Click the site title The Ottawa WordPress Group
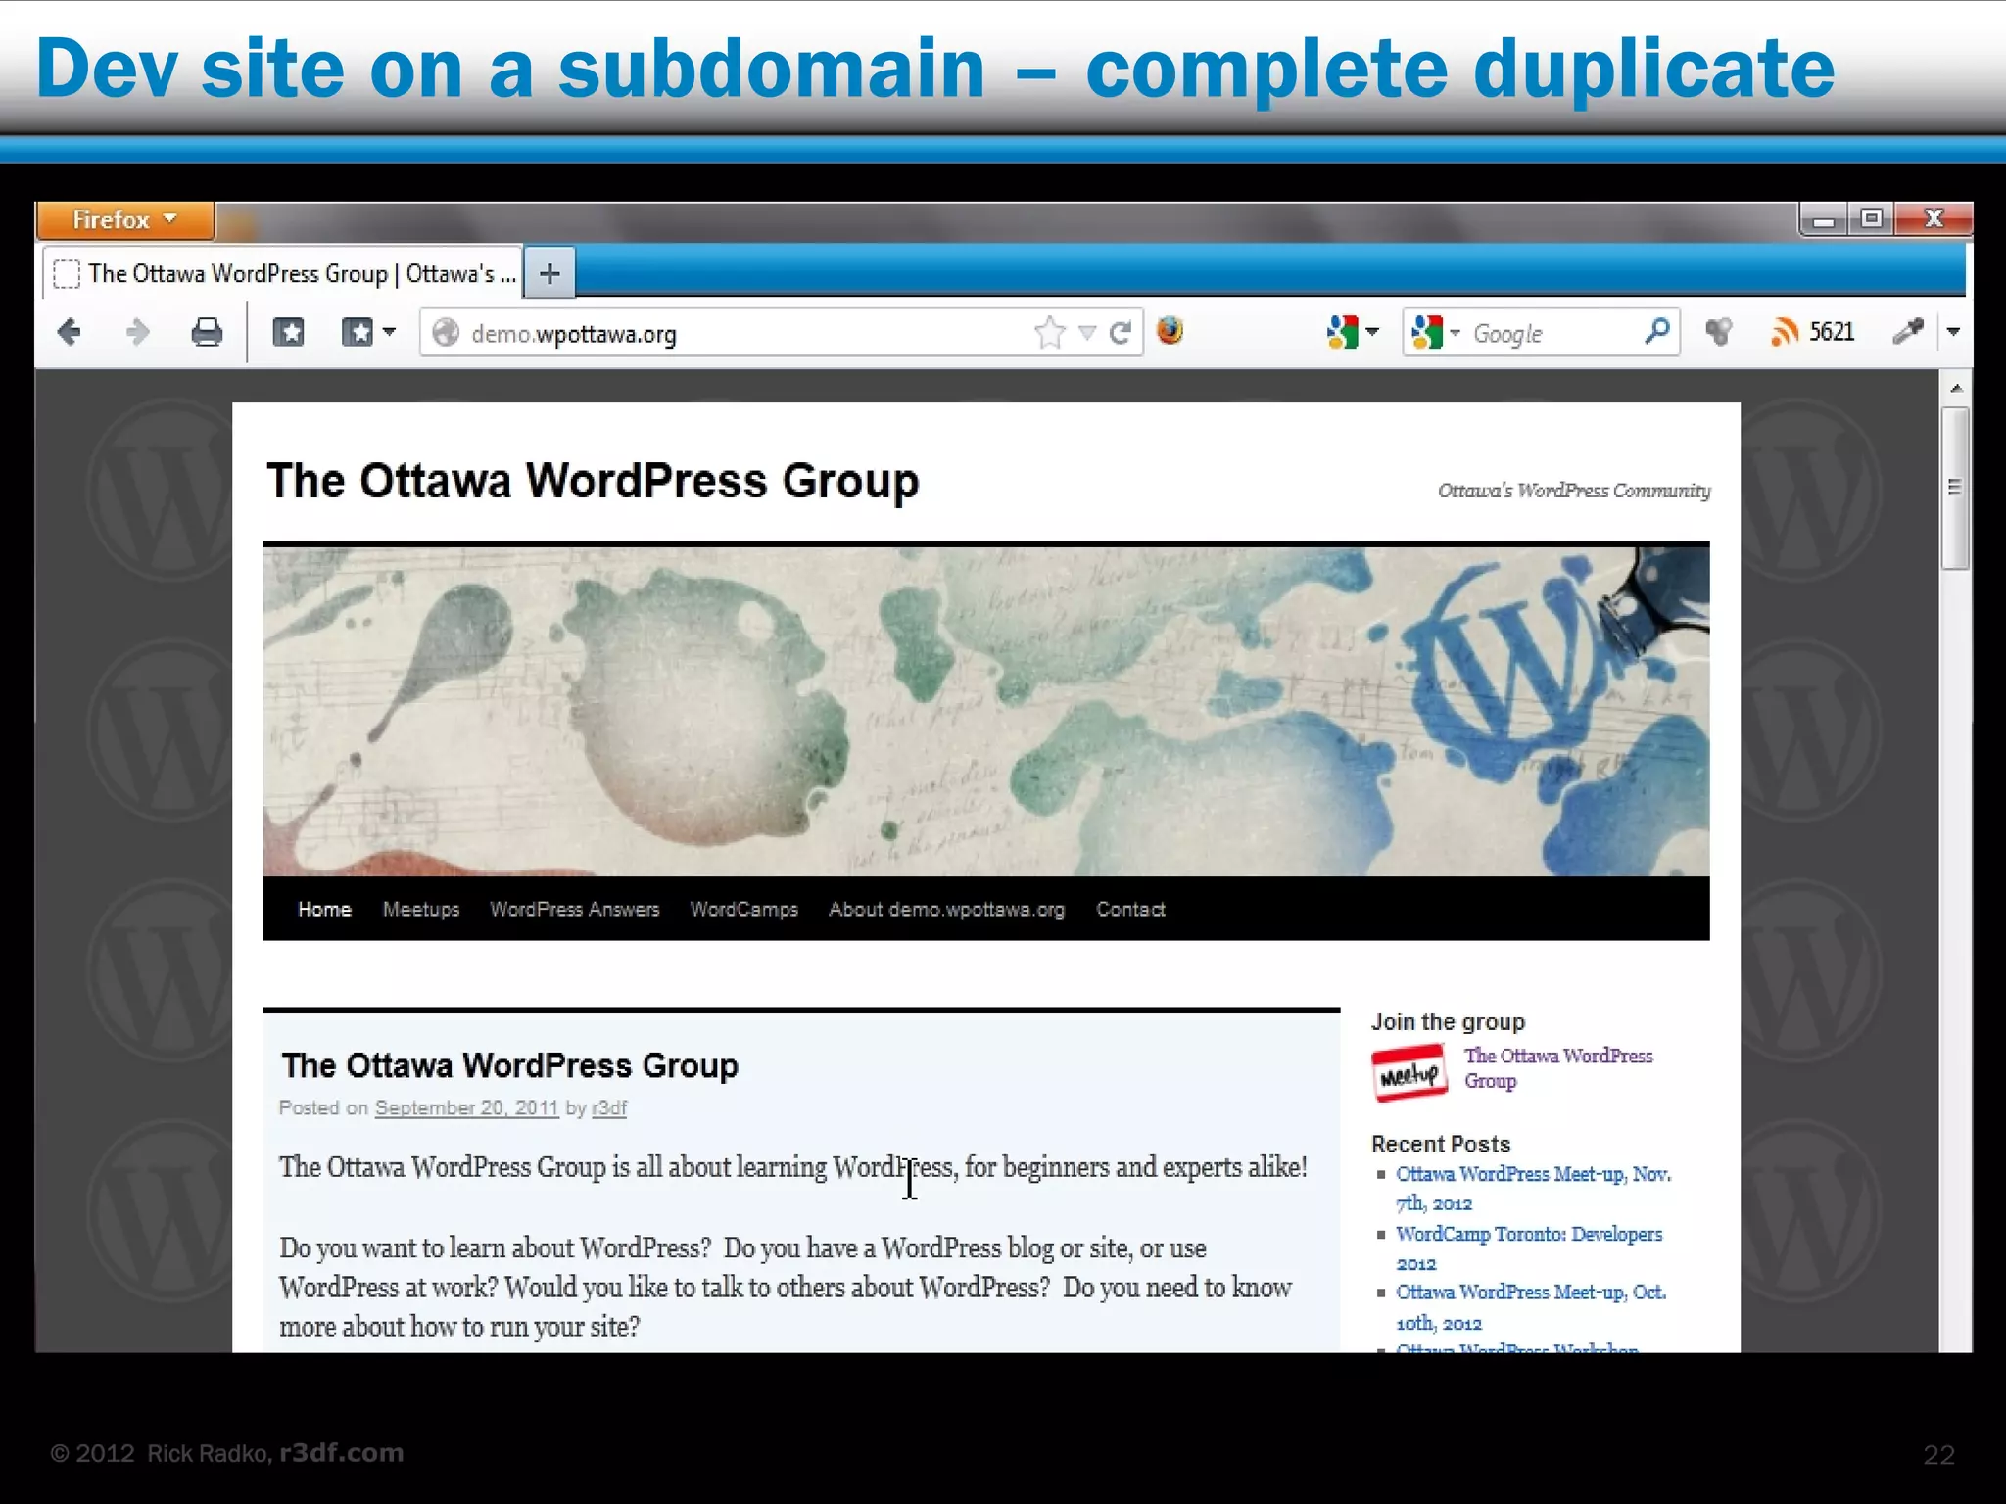 click(x=593, y=482)
